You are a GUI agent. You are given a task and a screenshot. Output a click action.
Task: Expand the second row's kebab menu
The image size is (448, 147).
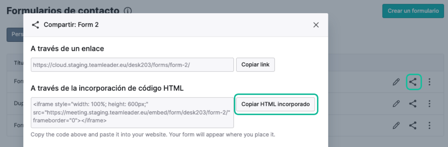[x=430, y=104]
